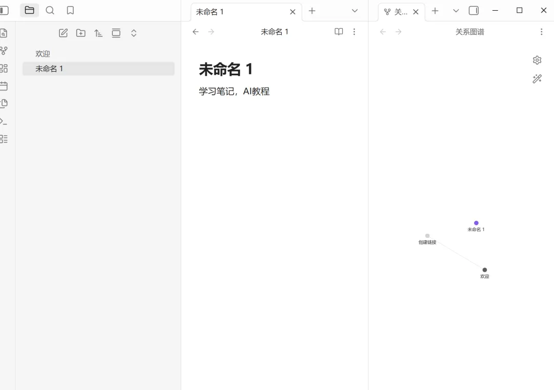Open the lowest icon in left ribbon
554x390 pixels.
coord(4,139)
